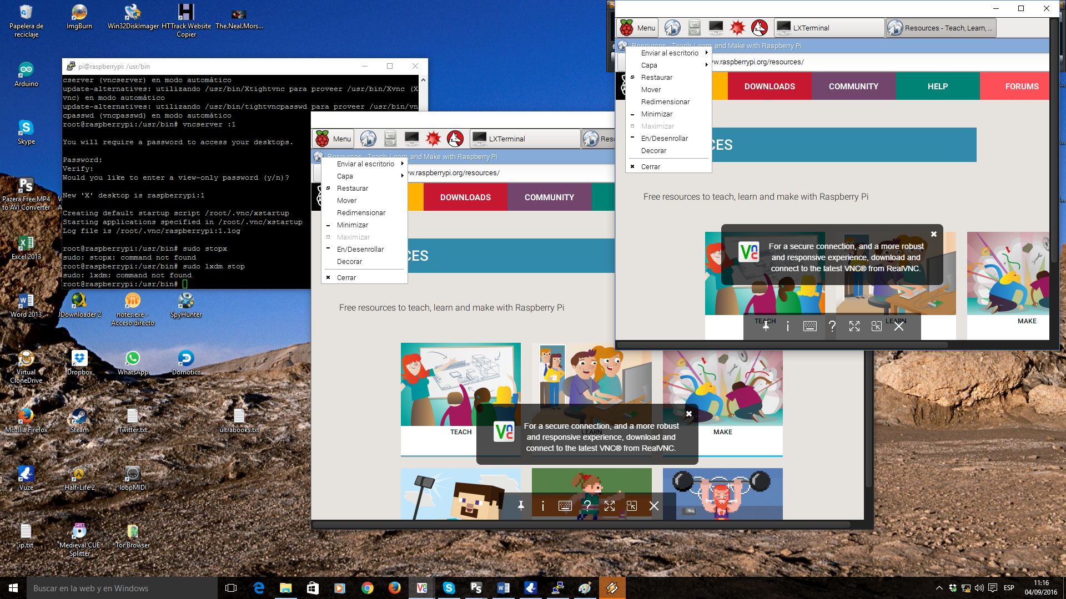Select the Tor Browser desktop icon
This screenshot has width=1066, height=599.
pyautogui.click(x=133, y=536)
